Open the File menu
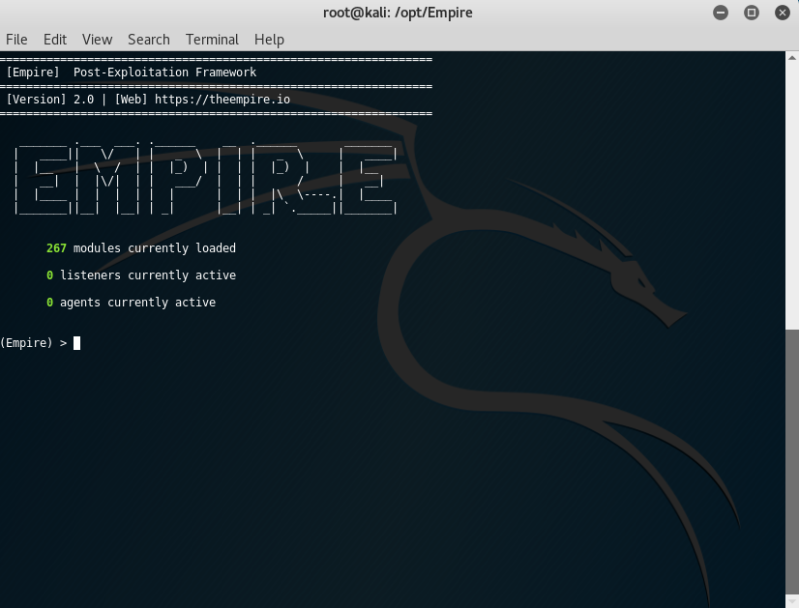This screenshot has width=799, height=608. pos(16,40)
